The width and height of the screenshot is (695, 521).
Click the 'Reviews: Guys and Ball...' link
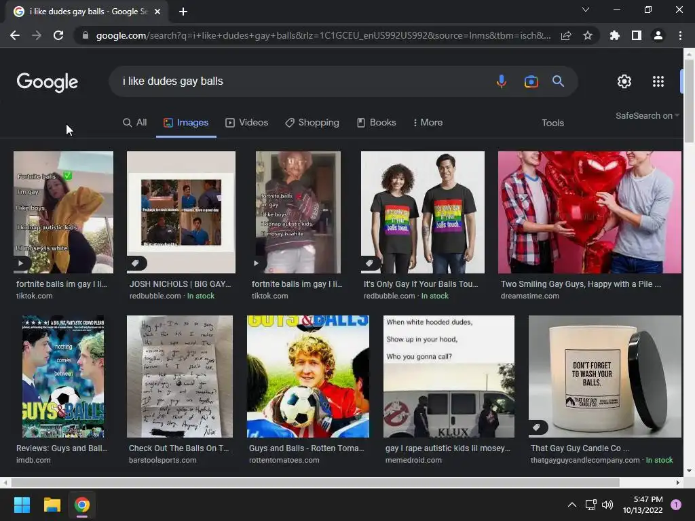(x=62, y=448)
